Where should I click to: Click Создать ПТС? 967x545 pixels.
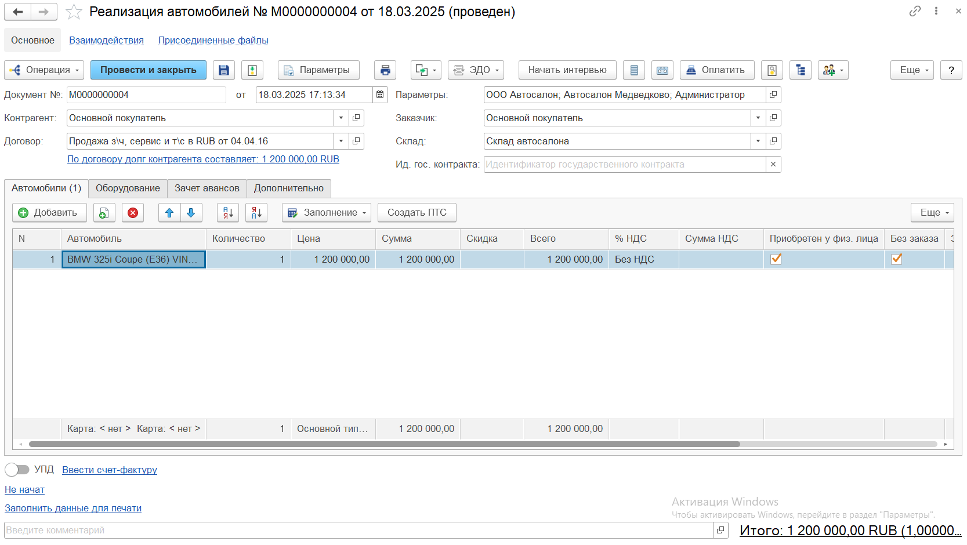417,213
